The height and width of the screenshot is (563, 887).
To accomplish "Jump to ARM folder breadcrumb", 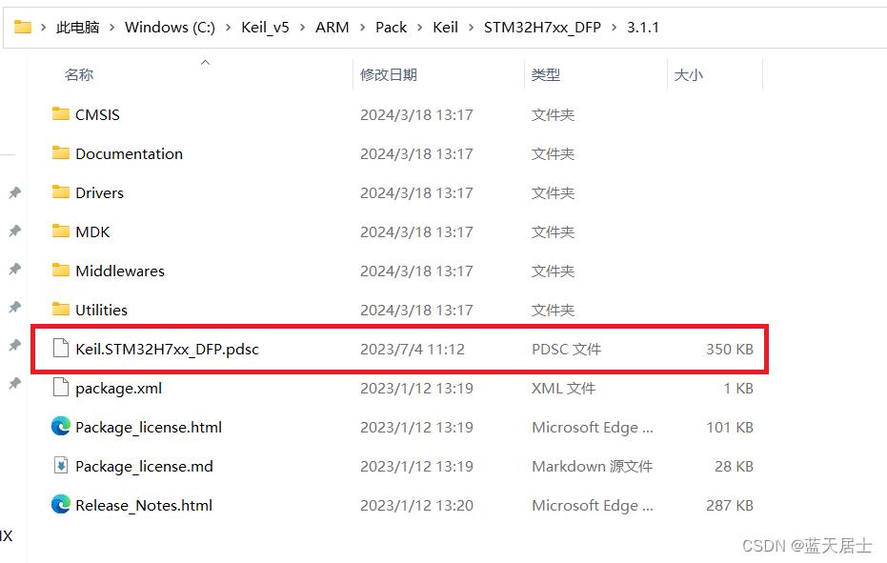I will 333,28.
